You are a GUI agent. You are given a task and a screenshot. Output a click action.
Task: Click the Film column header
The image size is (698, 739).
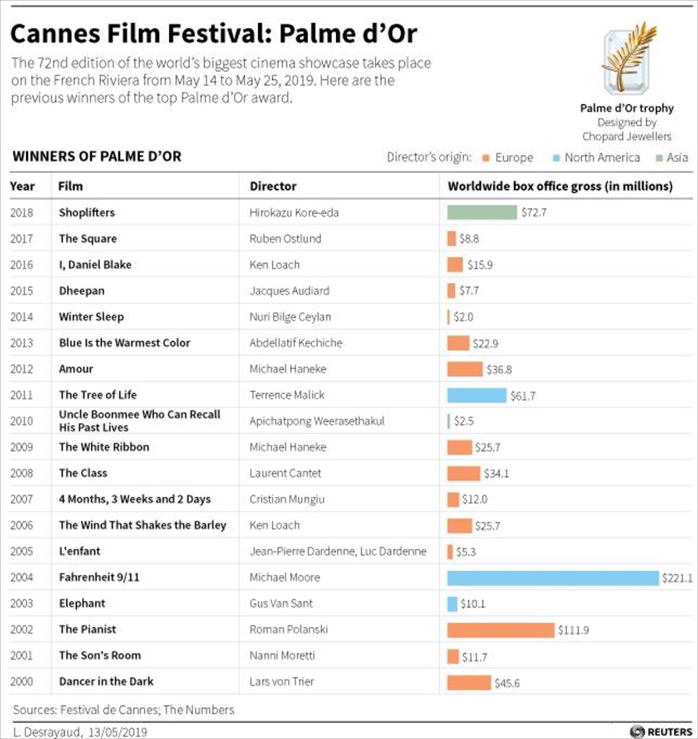[x=70, y=186]
